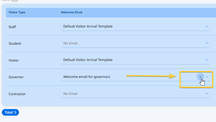This screenshot has height=122, width=216.
Task: Open the Contractor row dropdown arrow
Action: pos(207,94)
